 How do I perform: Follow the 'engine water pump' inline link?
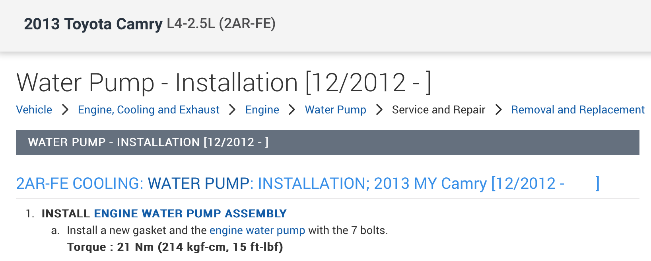[x=257, y=230]
